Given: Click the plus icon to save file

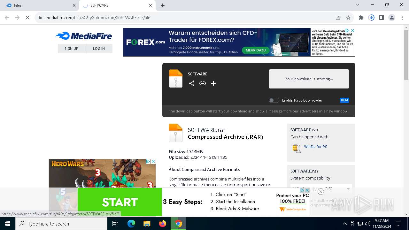Looking at the screenshot, I should (213, 83).
